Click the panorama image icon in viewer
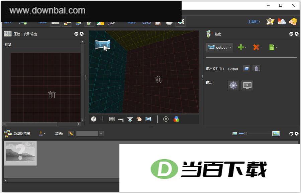The width and height of the screenshot is (301, 193). (x=103, y=45)
